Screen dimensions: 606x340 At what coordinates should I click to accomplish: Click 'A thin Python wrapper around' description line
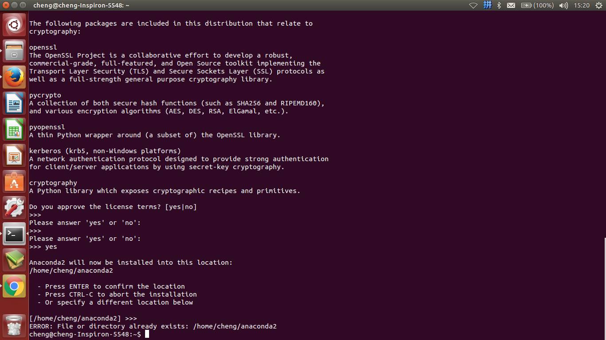tap(155, 135)
